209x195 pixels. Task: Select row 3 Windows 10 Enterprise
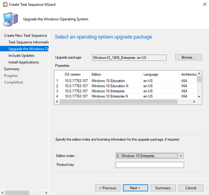(126, 91)
